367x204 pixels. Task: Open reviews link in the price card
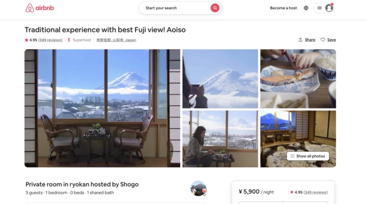click(316, 192)
